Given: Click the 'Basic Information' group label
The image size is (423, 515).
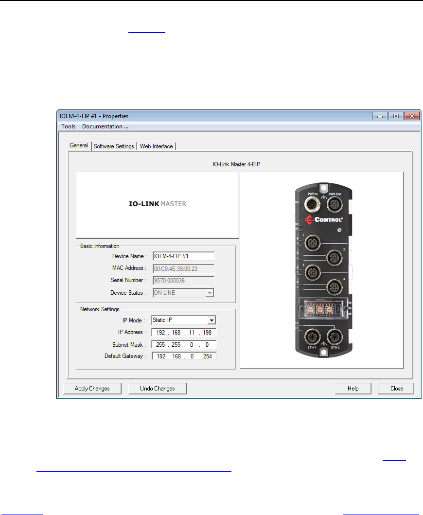Looking at the screenshot, I should tap(100, 246).
